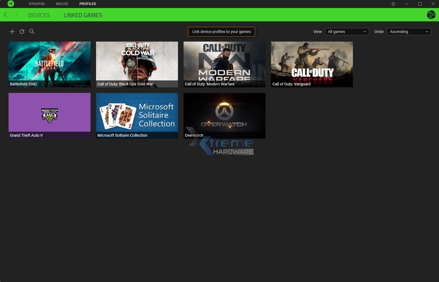Choose the Grand Theft Auto V tile
Viewport: 439px width, 282px height.
(50, 116)
